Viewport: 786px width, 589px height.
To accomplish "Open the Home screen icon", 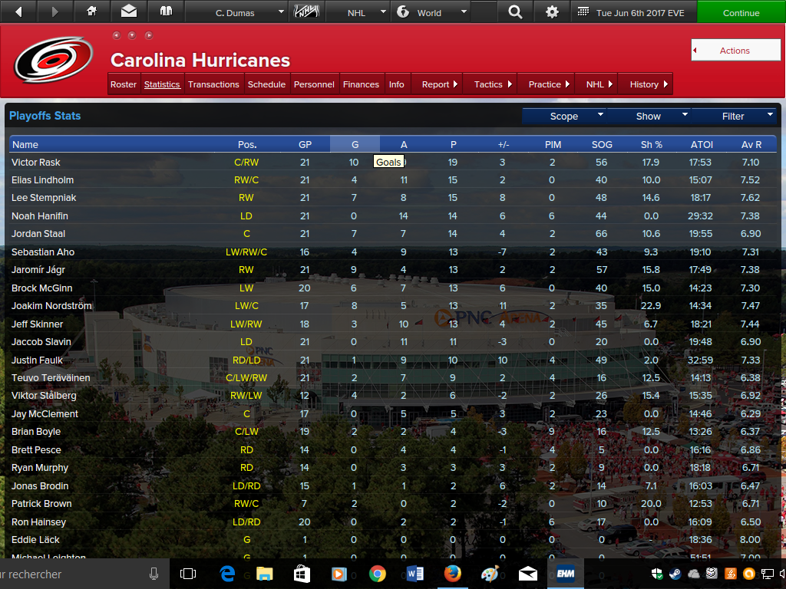I will tap(92, 11).
